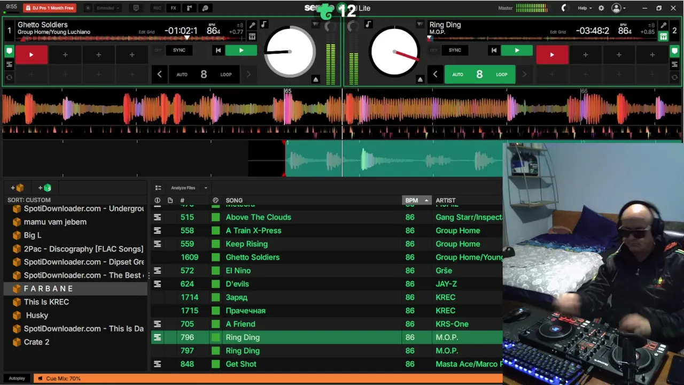
Task: Toggle deck 2 key lock note icon
Action: [x=368, y=25]
